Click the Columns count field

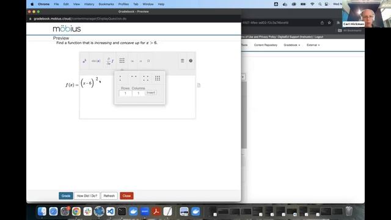pyautogui.click(x=139, y=94)
